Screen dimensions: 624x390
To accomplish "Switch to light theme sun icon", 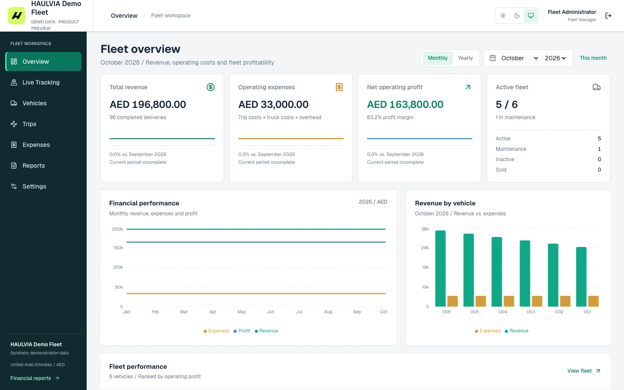I will (x=503, y=16).
